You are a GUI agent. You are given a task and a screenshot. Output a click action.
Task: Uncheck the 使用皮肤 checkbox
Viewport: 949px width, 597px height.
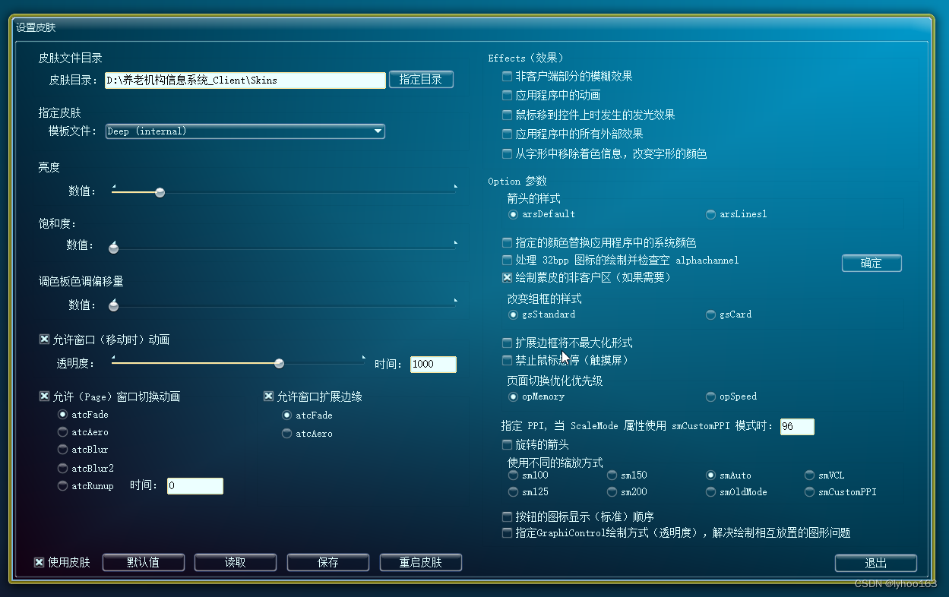pyautogui.click(x=39, y=562)
